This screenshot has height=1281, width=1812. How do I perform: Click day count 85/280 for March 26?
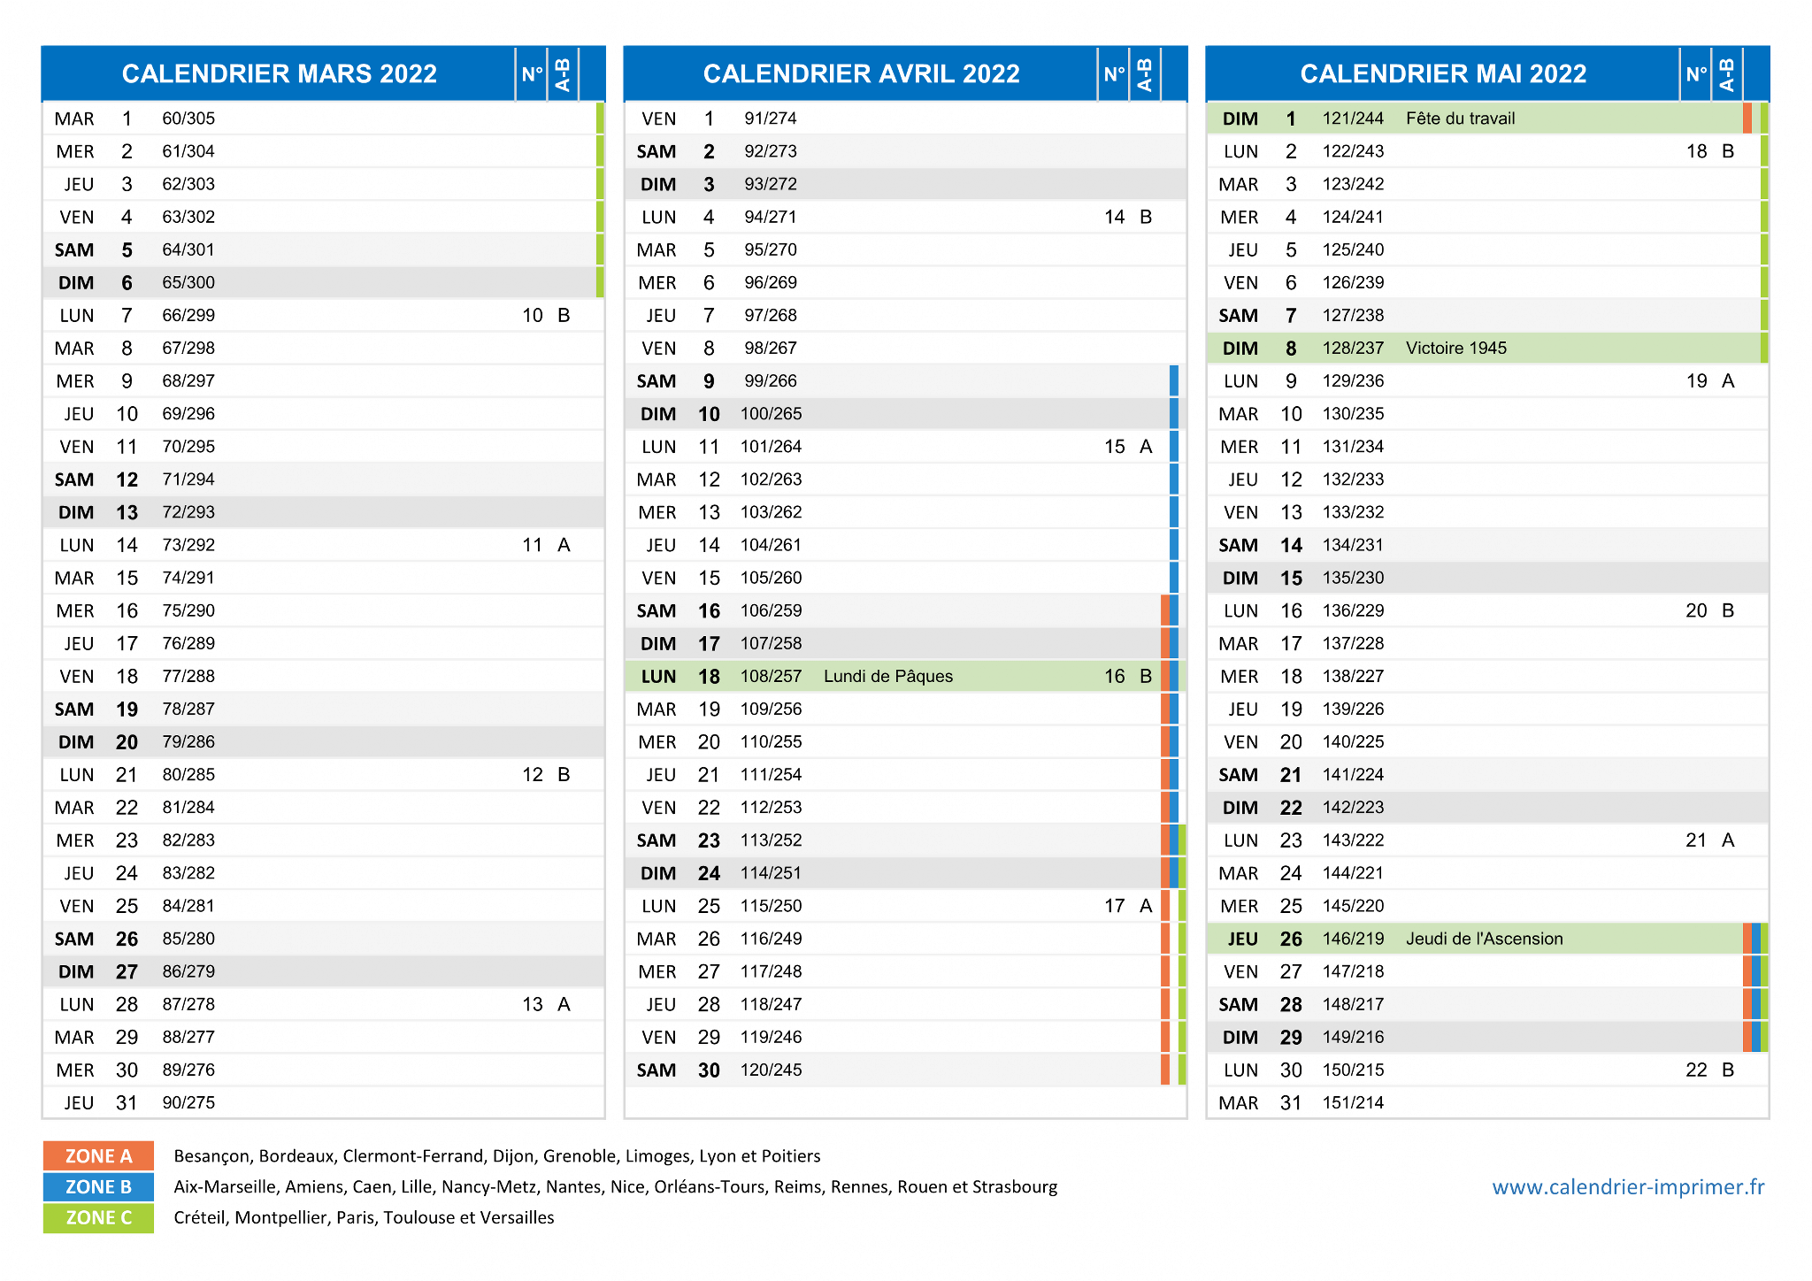(188, 939)
